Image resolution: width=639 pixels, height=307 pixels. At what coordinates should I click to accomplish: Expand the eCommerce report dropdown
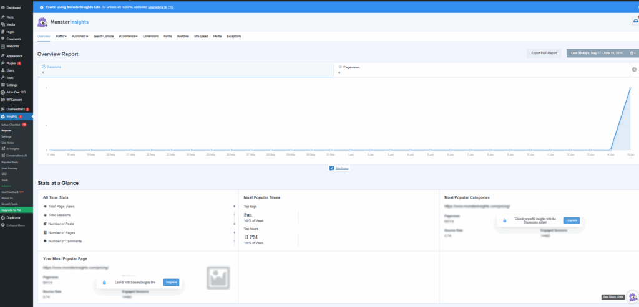pyautogui.click(x=129, y=36)
